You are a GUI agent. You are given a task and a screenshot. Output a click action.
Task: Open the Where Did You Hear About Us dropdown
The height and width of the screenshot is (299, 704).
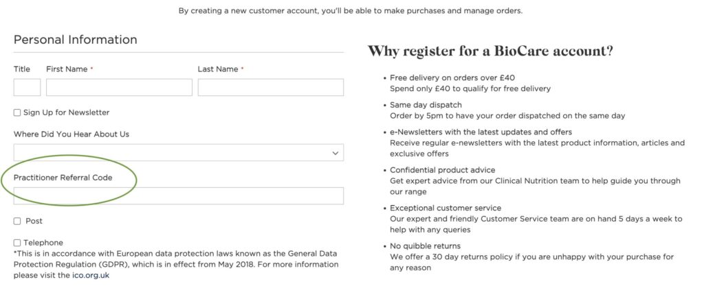click(x=172, y=152)
